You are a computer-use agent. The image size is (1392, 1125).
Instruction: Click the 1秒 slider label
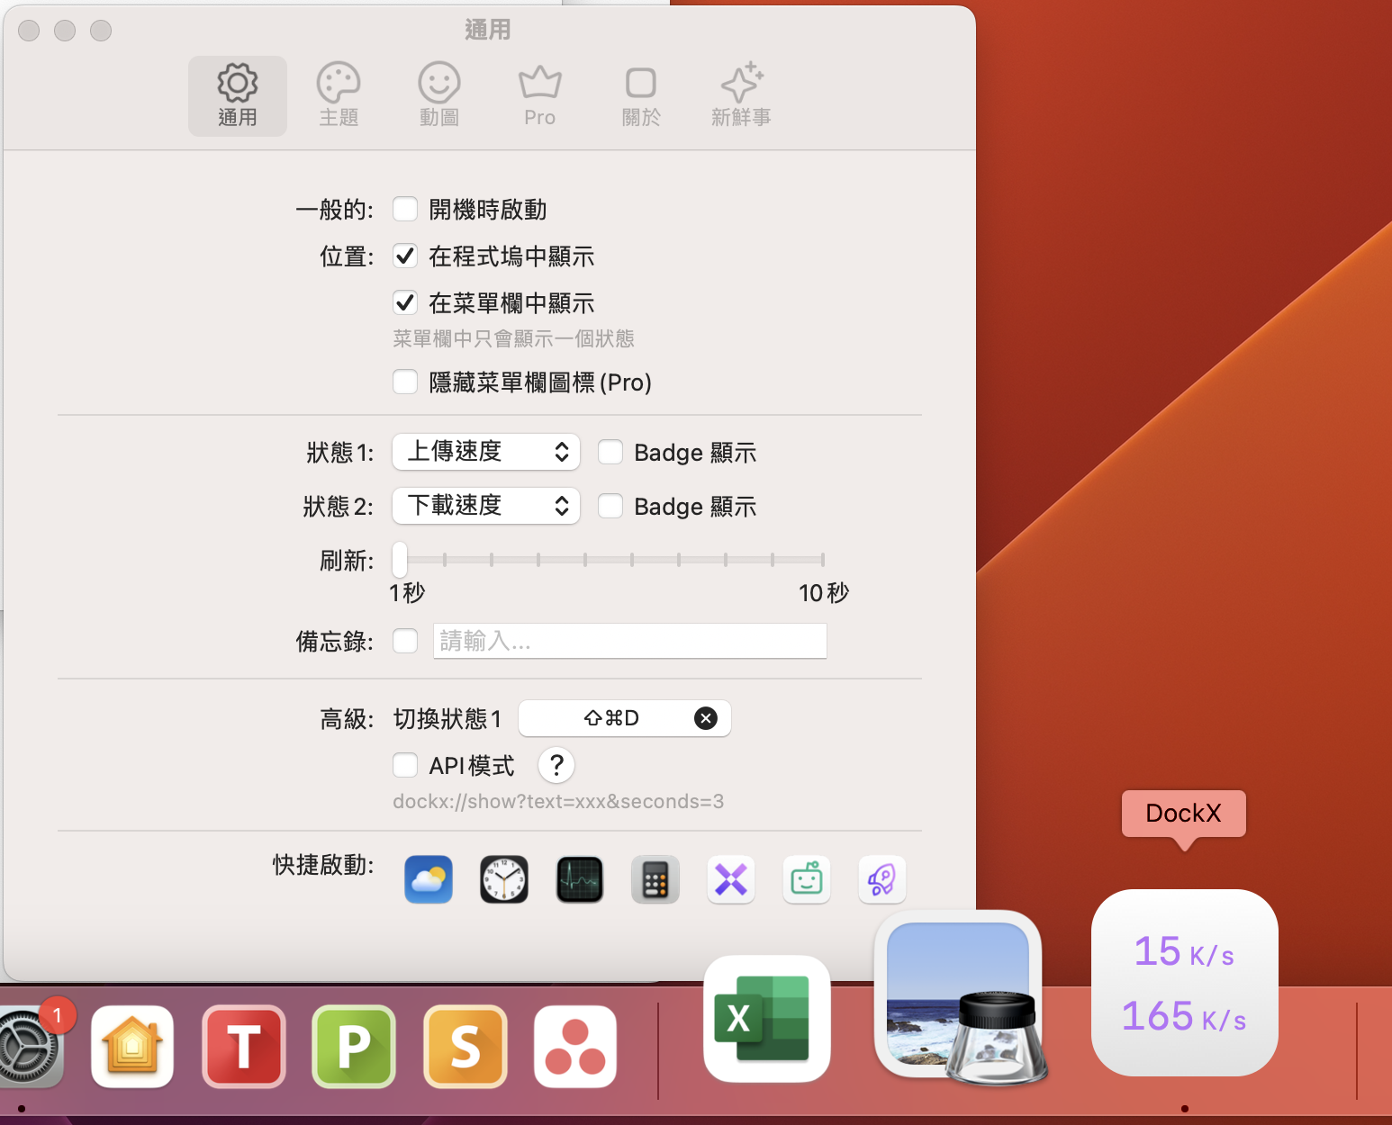click(407, 593)
